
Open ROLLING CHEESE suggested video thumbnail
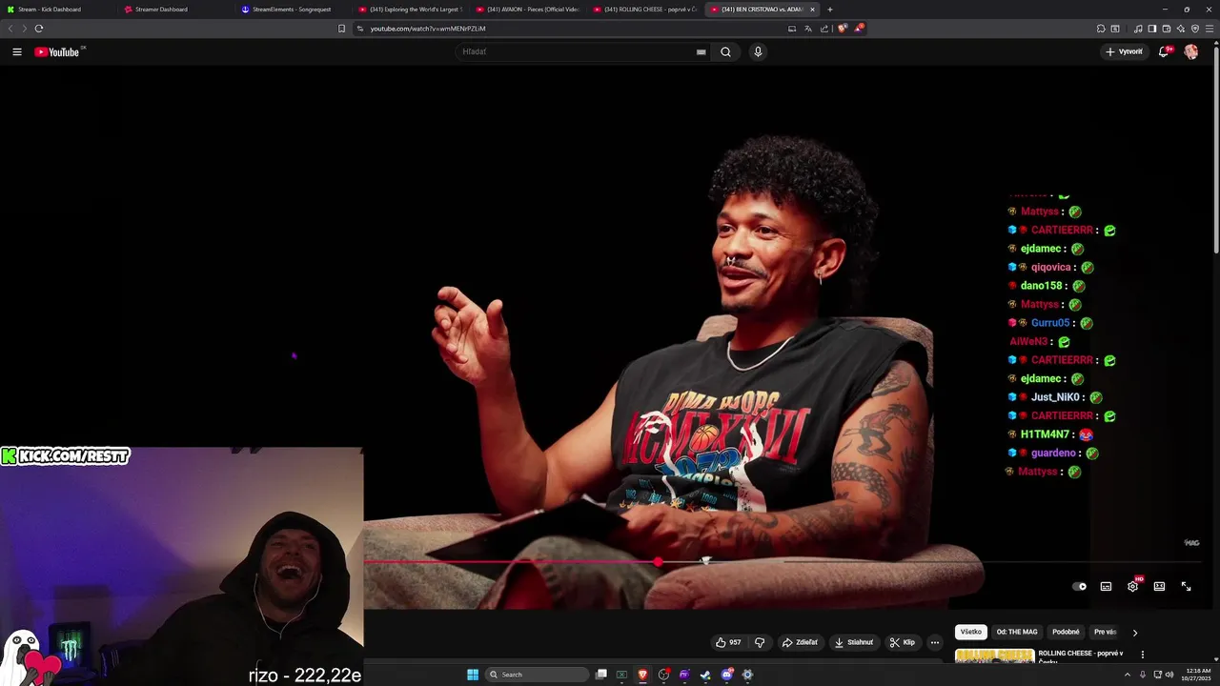[994, 656]
